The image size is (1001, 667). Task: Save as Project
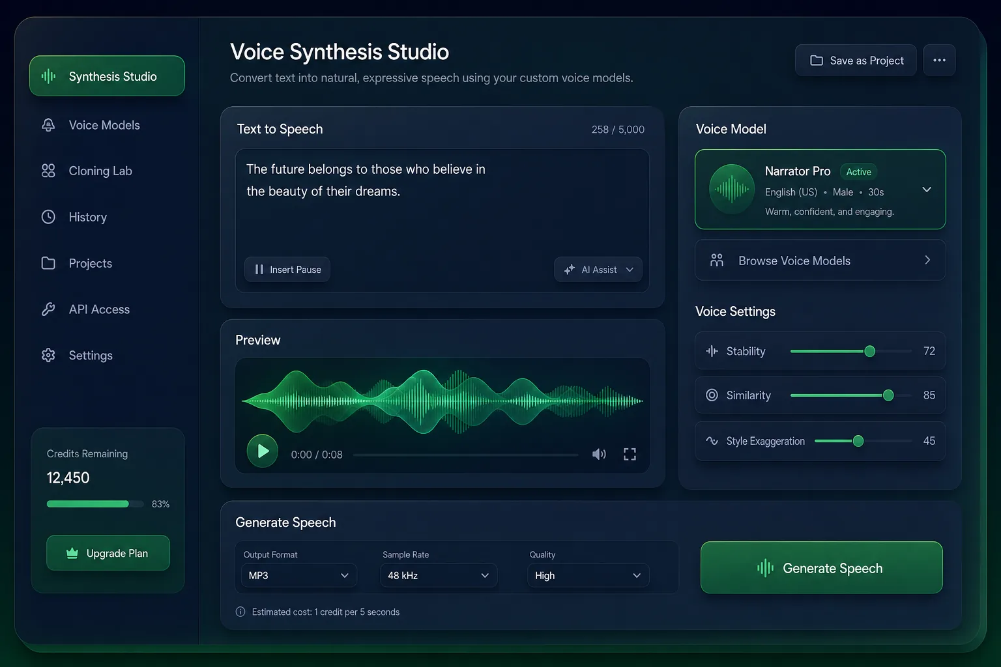[856, 61]
